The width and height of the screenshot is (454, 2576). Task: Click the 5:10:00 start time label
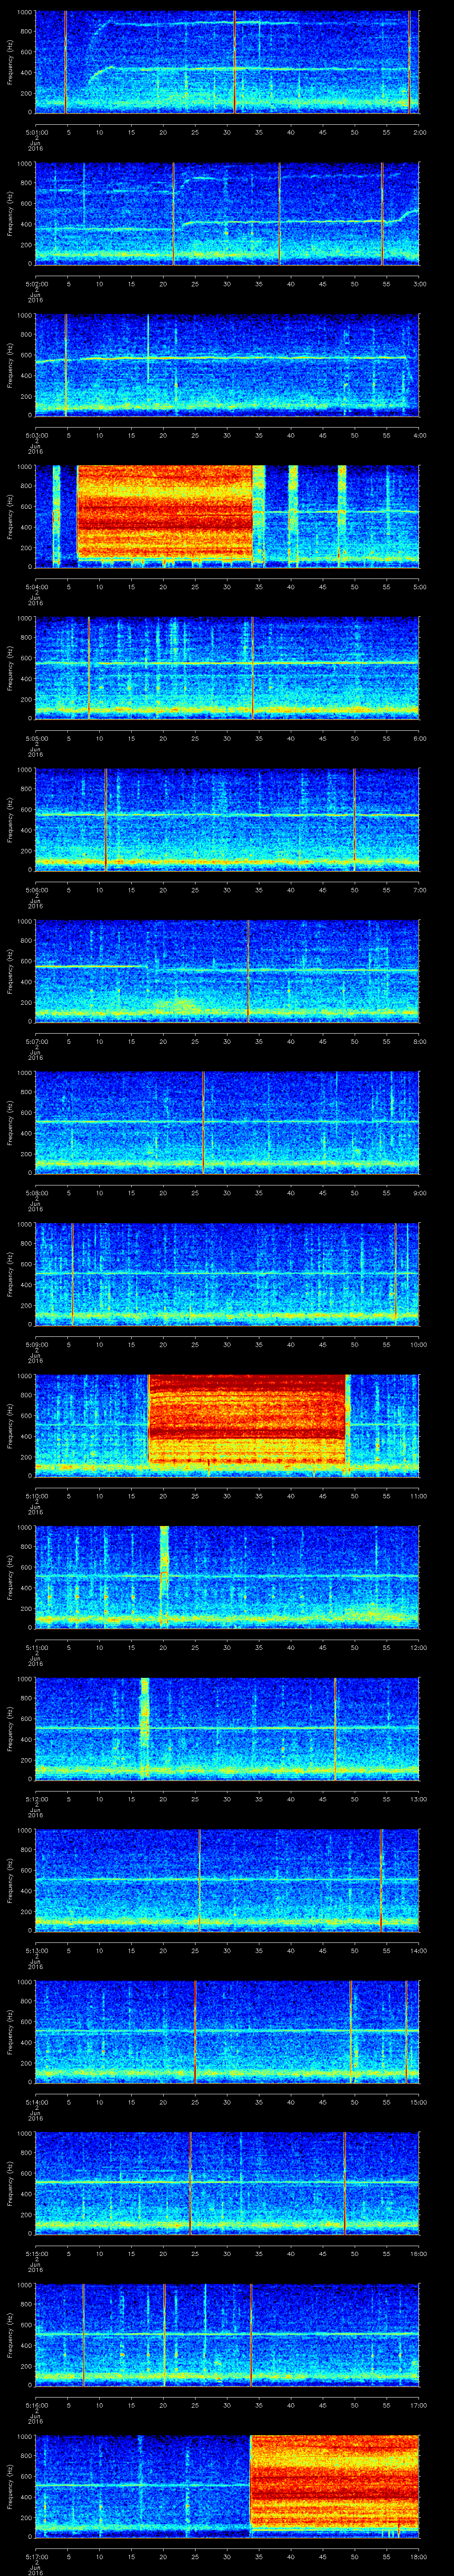(37, 1496)
